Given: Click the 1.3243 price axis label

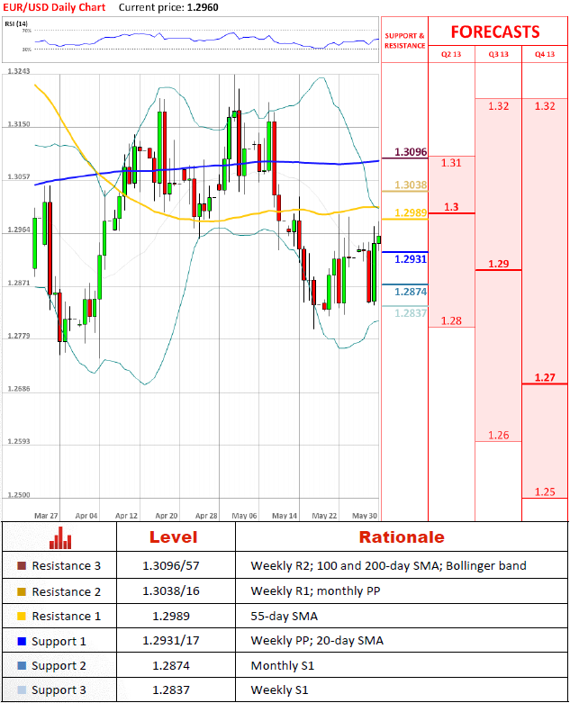Looking at the screenshot, I should tap(19, 71).
